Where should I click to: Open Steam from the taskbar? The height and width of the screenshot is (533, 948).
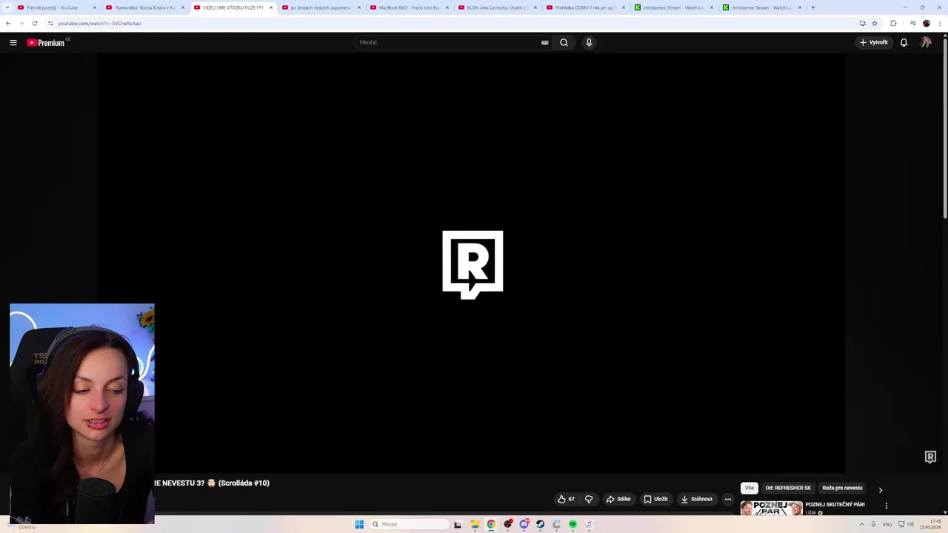(x=540, y=524)
